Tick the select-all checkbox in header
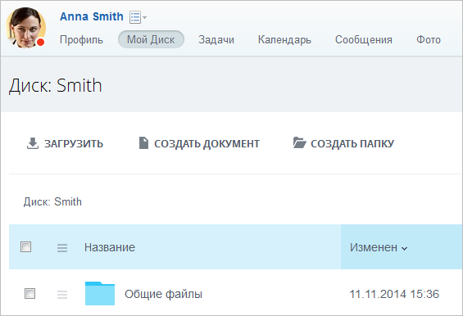463x316 pixels. coord(25,246)
